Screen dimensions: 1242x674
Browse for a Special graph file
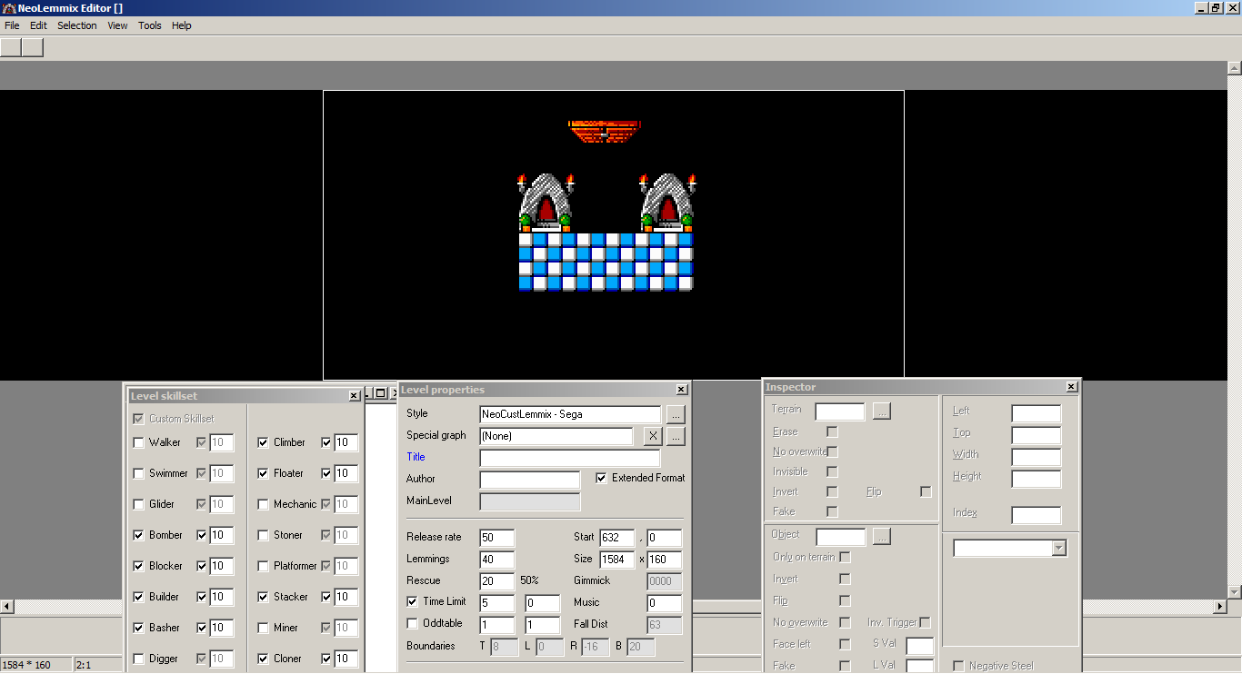(675, 436)
